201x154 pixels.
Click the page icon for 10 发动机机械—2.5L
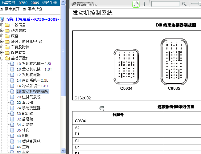[x=12, y=64]
